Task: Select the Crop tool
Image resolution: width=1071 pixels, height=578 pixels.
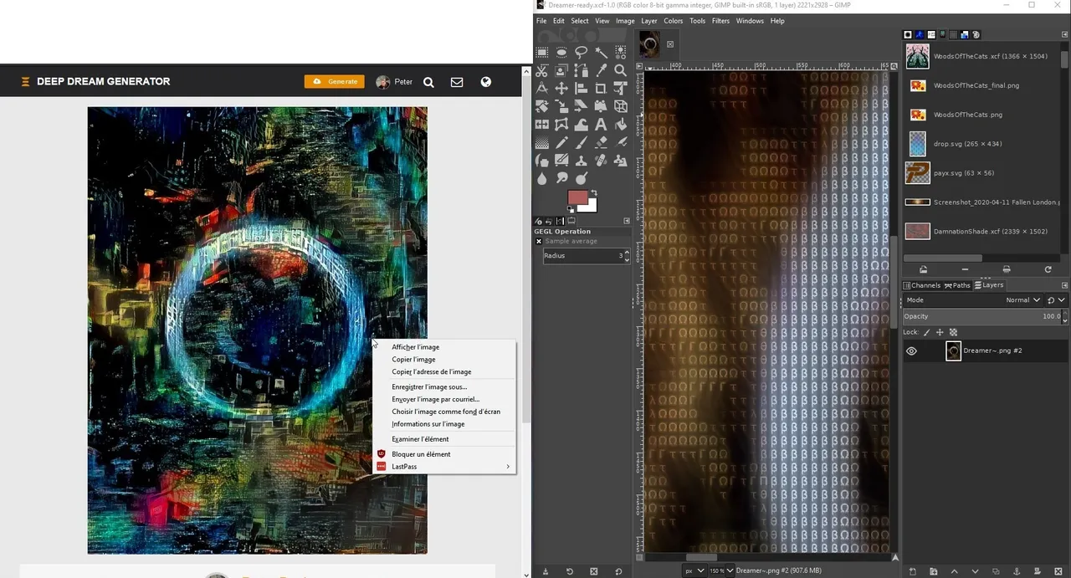Action: pos(601,89)
